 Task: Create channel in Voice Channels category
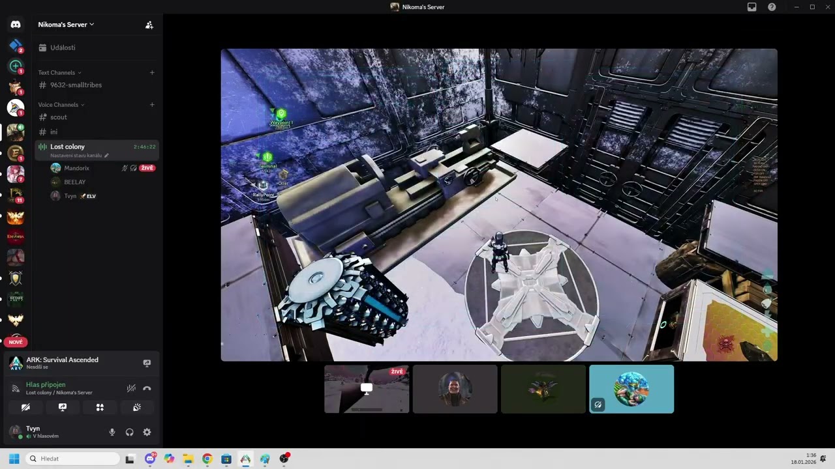coord(152,105)
